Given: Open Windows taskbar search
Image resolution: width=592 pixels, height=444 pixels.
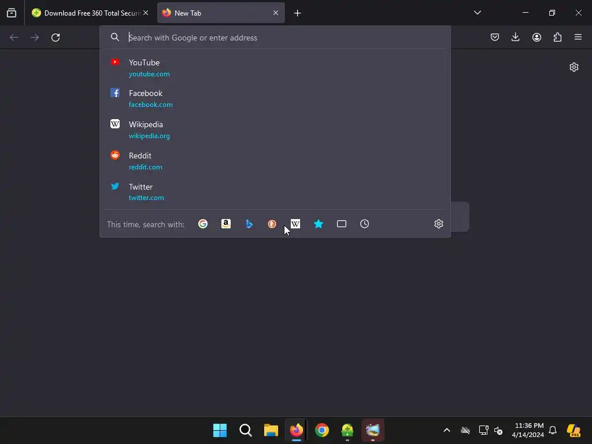Looking at the screenshot, I should [245, 430].
